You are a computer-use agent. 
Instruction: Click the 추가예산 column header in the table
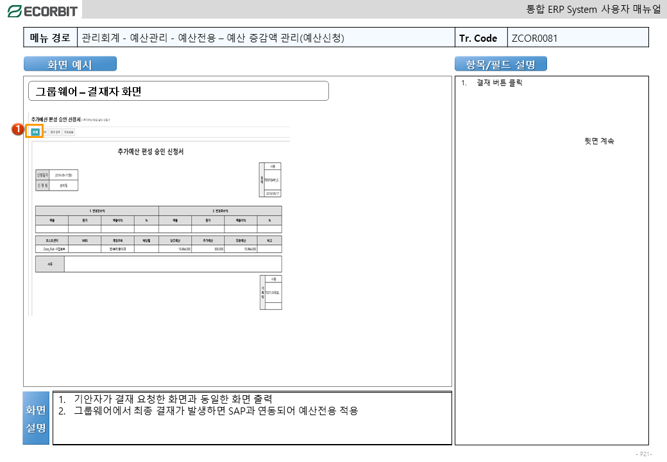[x=208, y=240]
